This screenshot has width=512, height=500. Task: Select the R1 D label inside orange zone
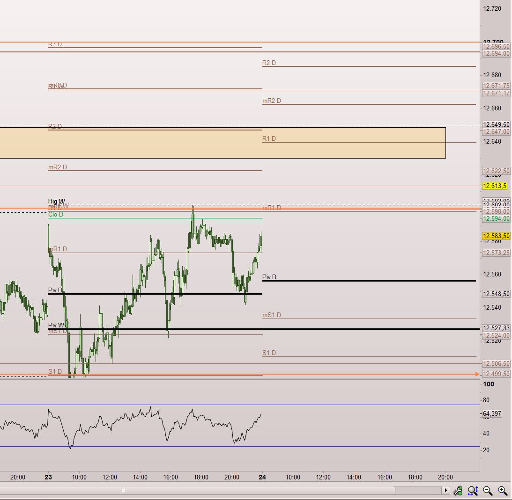(x=269, y=139)
